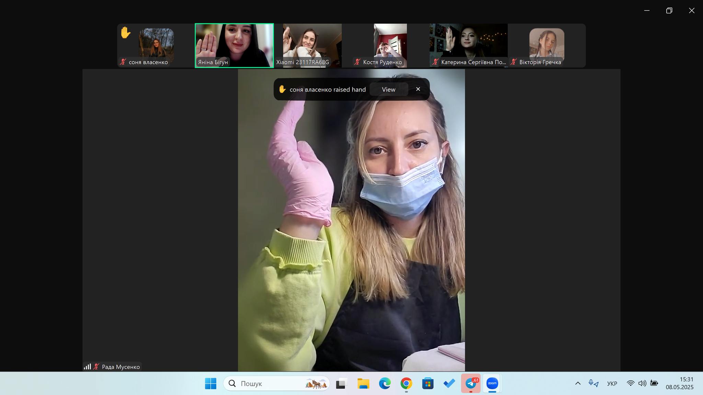703x395 pixels.
Task: Open Zoom icon in taskbar
Action: tap(492, 383)
